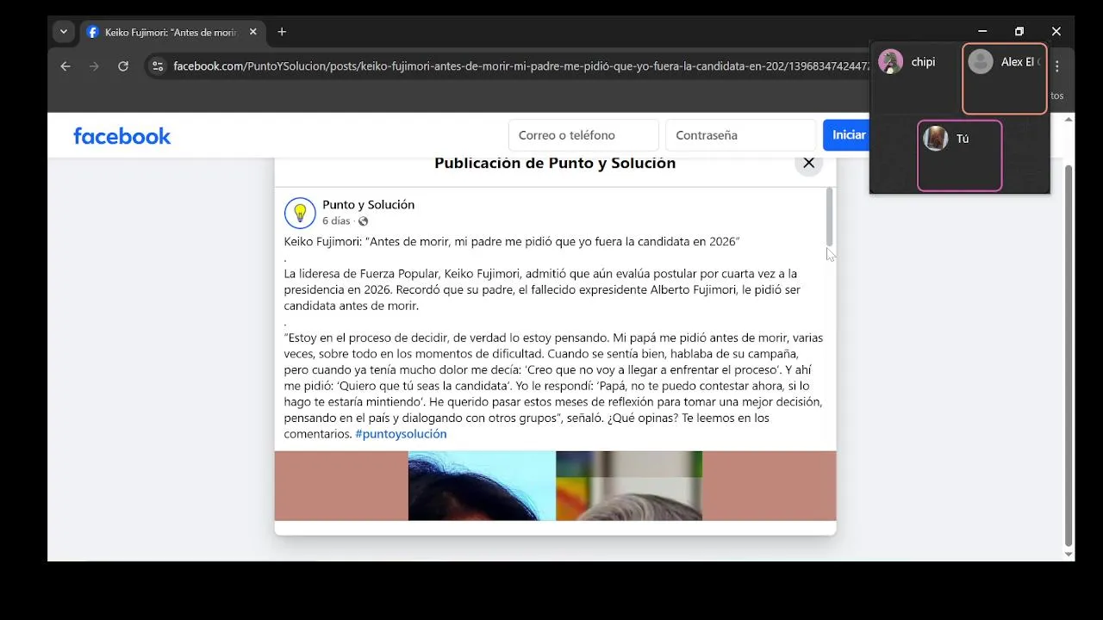Click the public globe audience icon

click(x=363, y=221)
